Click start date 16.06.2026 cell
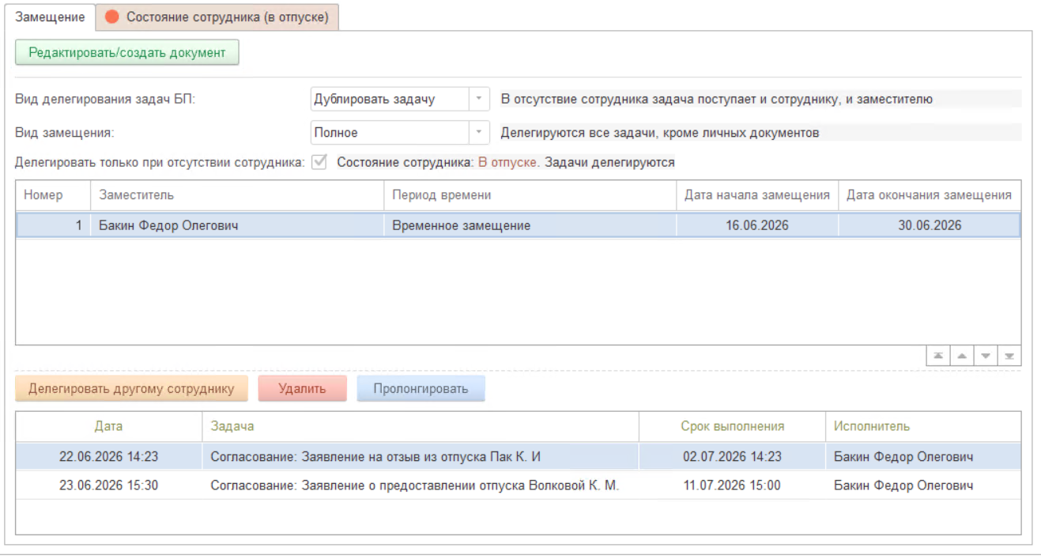Image resolution: width=1041 pixels, height=559 pixels. [x=757, y=225]
